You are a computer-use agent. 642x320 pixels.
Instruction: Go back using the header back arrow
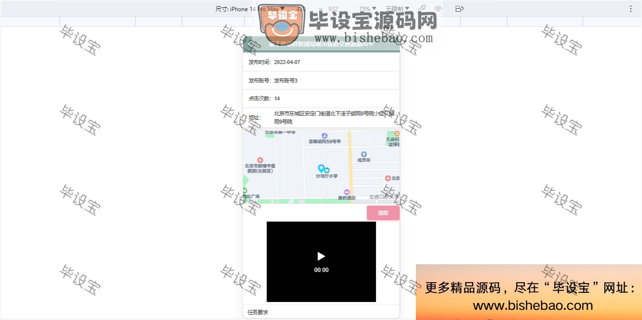pyautogui.click(x=250, y=44)
